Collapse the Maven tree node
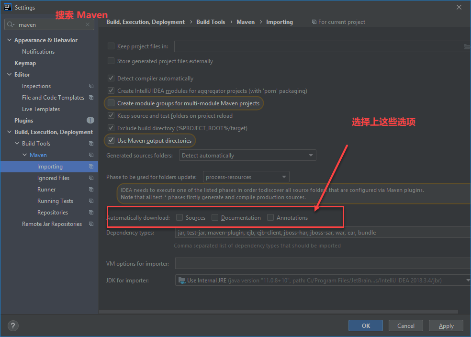Screen dimensions: 471x337 pyautogui.click(x=24, y=155)
